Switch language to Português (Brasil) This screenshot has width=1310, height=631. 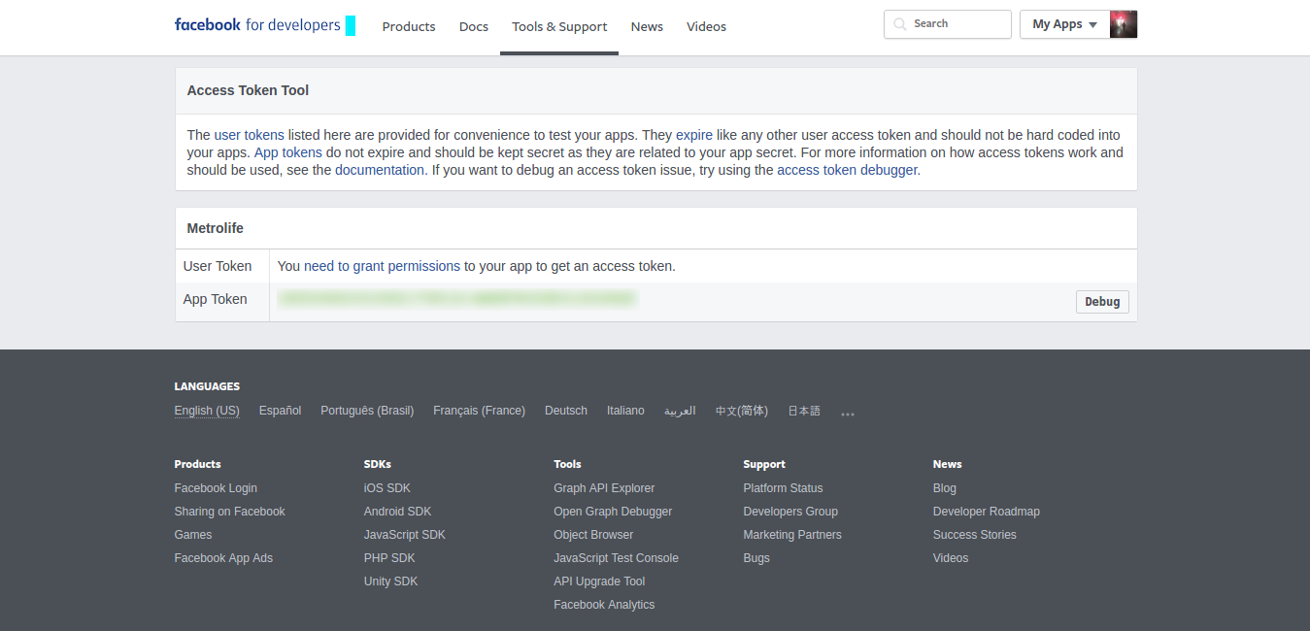tap(367, 411)
